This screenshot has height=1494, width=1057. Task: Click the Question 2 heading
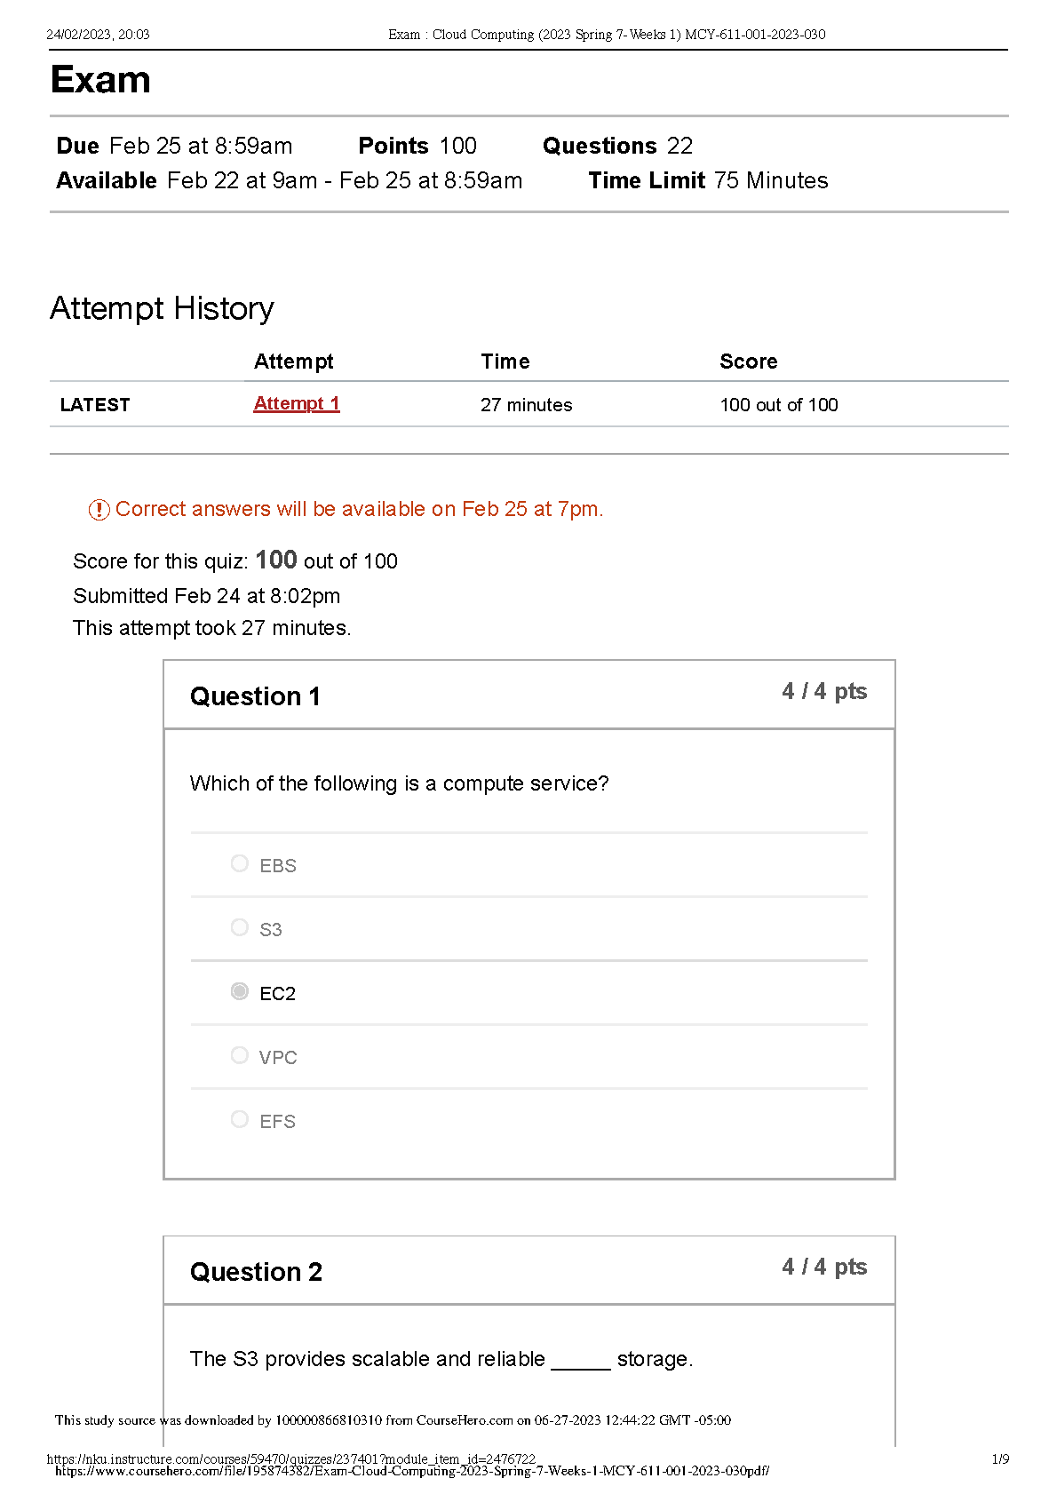click(x=256, y=1272)
